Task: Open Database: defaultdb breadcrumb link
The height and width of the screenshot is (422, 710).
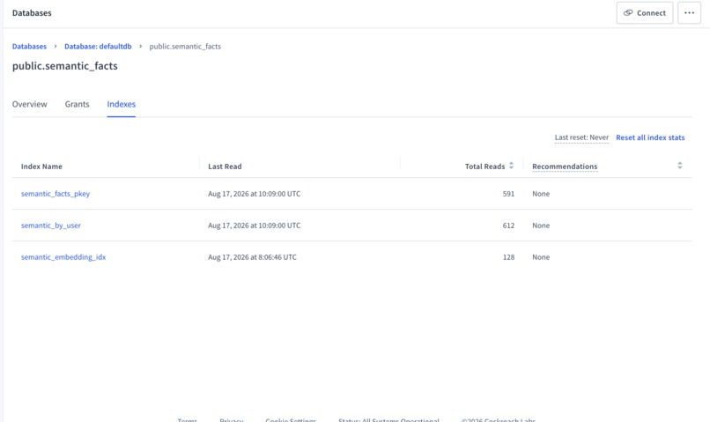Action: point(98,46)
